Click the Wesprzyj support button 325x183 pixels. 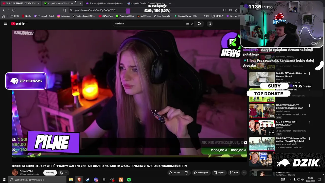[50, 173]
